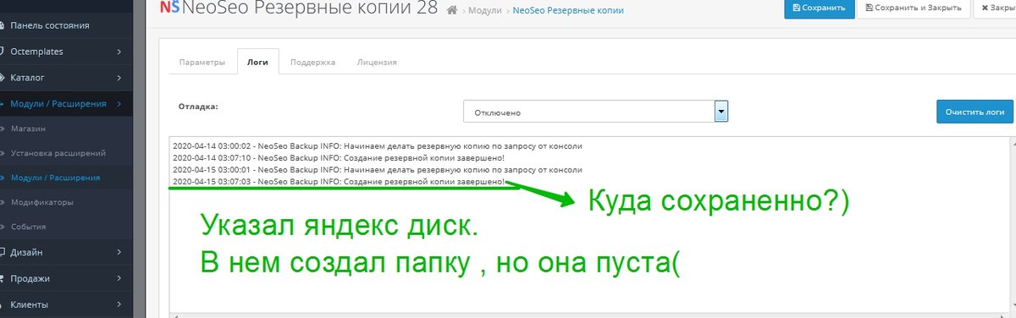The height and width of the screenshot is (318, 1016).
Task: Select the Логи tab
Action: click(x=258, y=63)
